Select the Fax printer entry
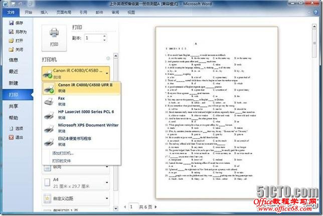 click(81, 101)
